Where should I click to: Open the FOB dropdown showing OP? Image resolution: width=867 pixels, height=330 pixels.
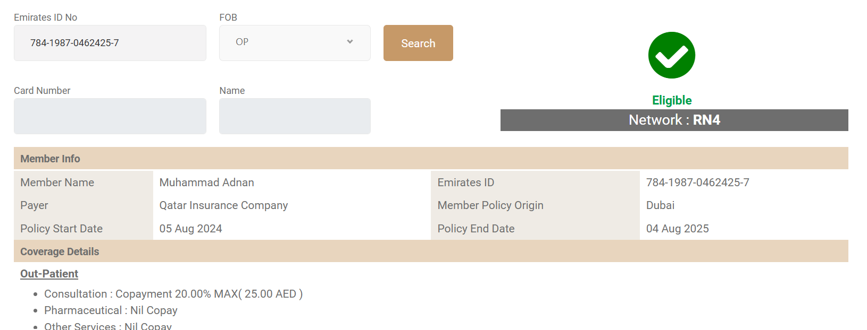tap(287, 42)
